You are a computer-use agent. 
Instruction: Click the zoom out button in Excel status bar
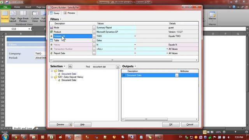click(x=224, y=132)
